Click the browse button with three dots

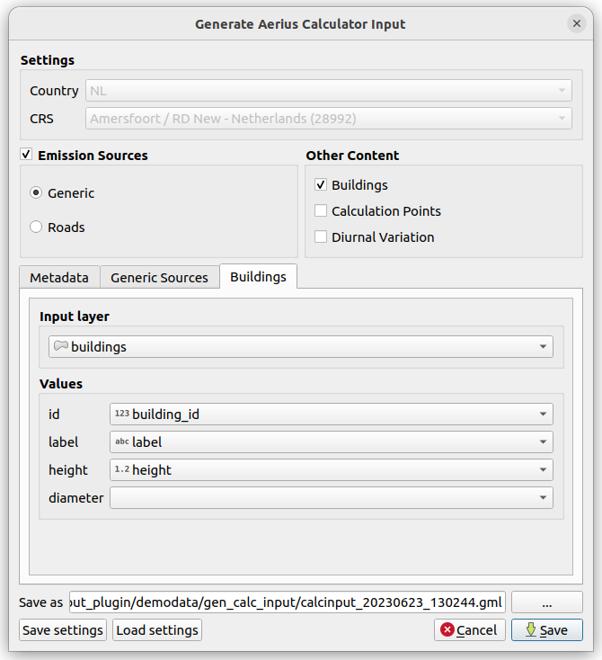[x=547, y=602]
